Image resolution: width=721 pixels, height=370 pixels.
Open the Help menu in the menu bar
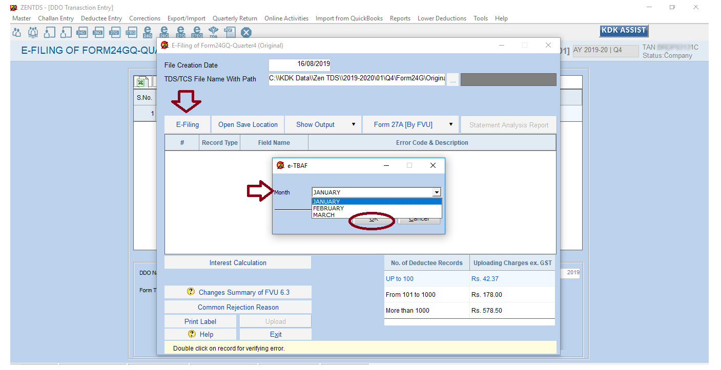501,18
